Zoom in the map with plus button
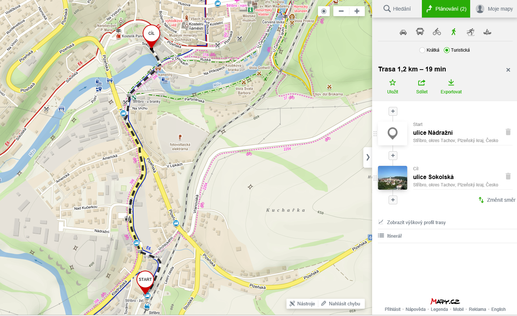This screenshot has width=517, height=316. coord(357,11)
